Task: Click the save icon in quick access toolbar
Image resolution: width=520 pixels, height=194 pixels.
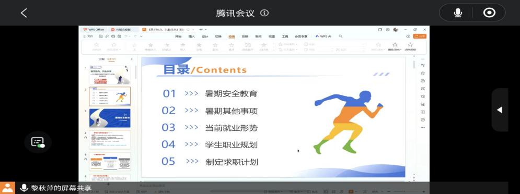Action: point(101,36)
